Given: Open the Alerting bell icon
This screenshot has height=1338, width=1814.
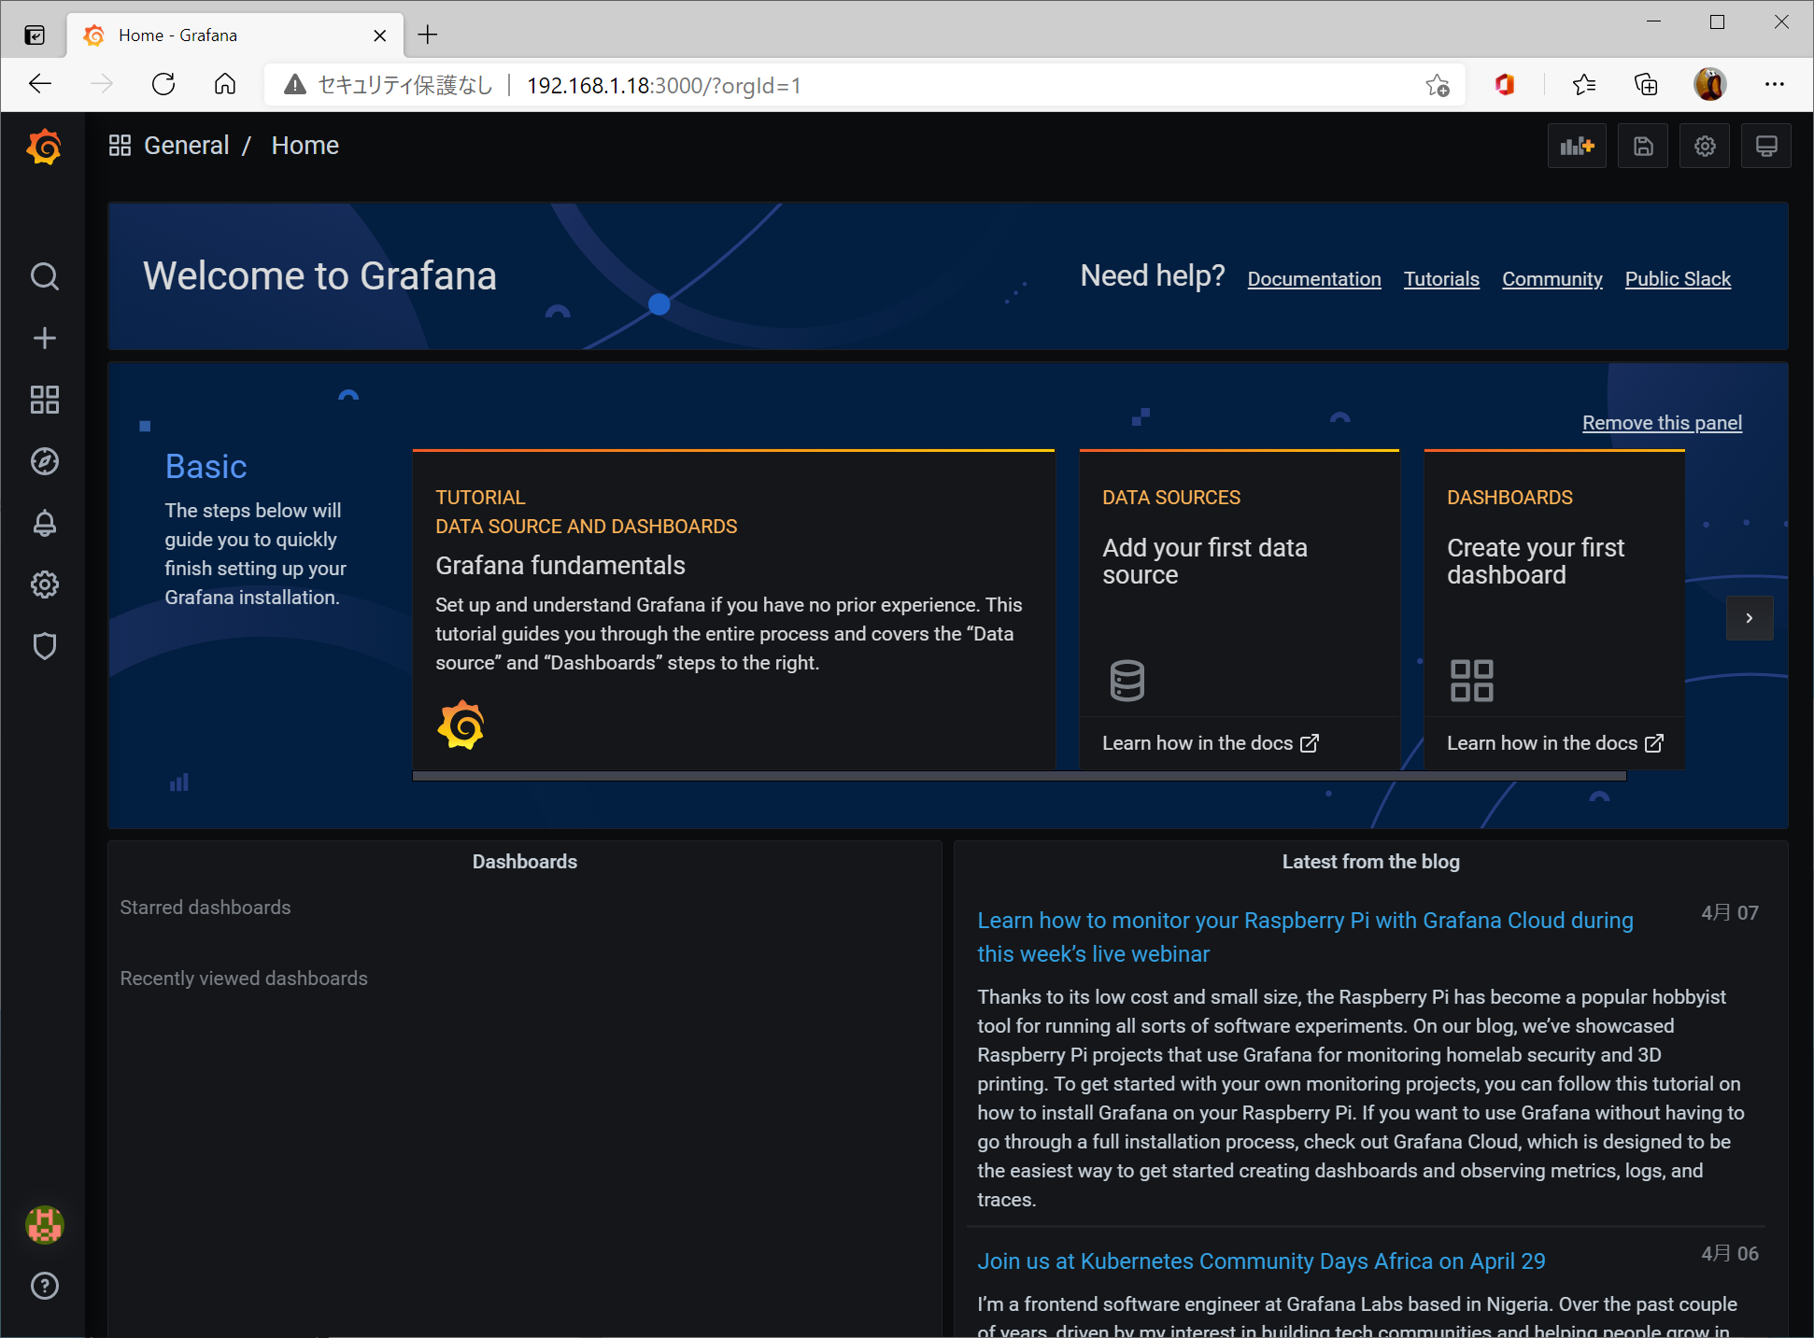Looking at the screenshot, I should pos(44,523).
